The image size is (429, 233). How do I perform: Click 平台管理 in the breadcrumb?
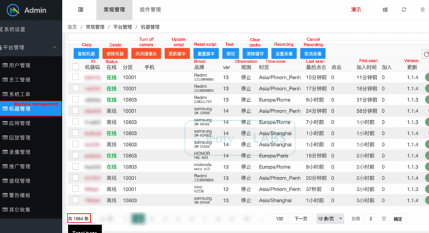pyautogui.click(x=123, y=27)
